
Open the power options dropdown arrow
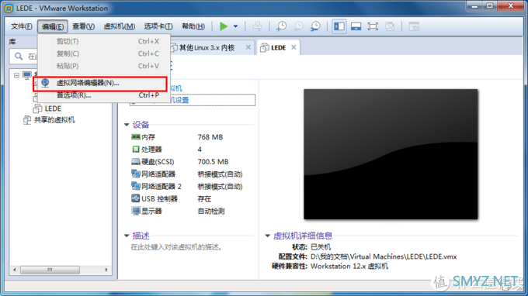click(236, 26)
